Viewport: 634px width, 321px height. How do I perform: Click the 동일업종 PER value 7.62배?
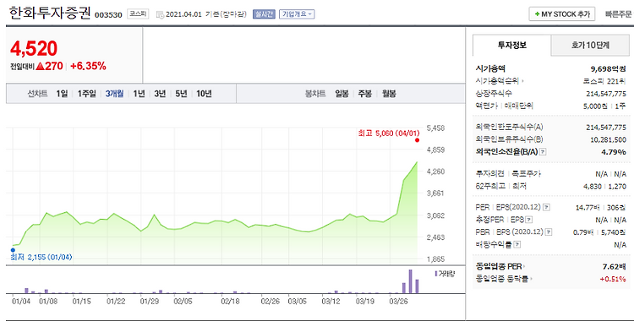tap(615, 266)
